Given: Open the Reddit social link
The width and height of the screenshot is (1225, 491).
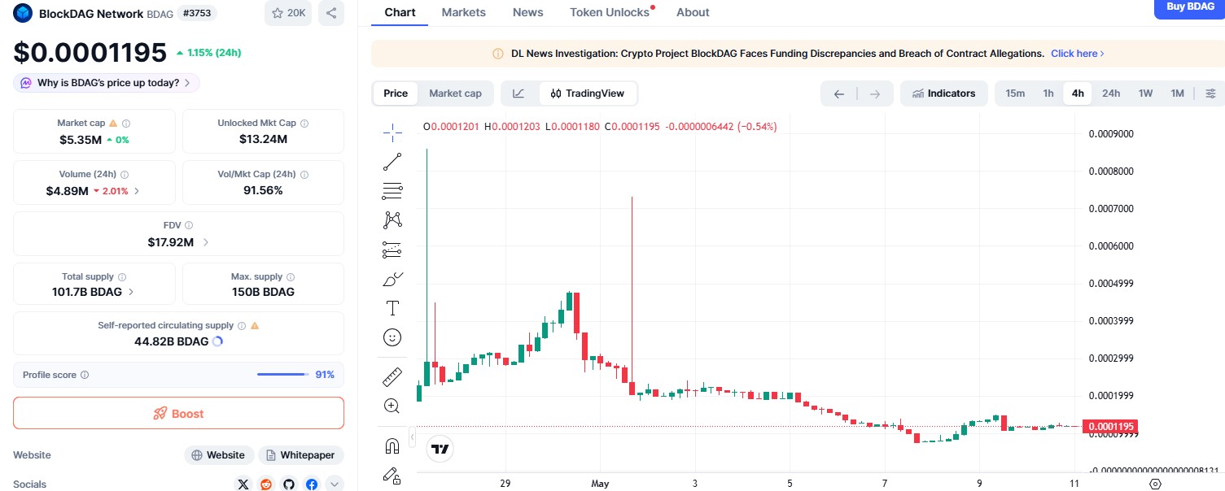Looking at the screenshot, I should [266, 484].
